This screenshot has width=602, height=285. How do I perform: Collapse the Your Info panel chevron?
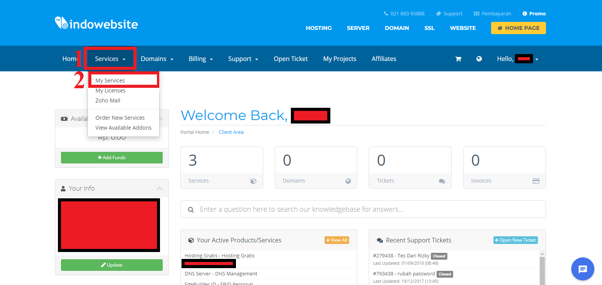point(160,188)
